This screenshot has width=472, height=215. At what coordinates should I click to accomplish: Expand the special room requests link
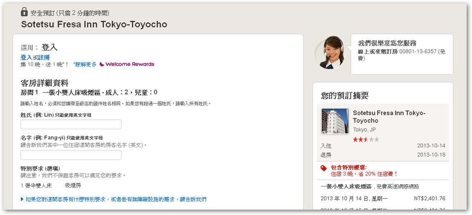coord(116,199)
